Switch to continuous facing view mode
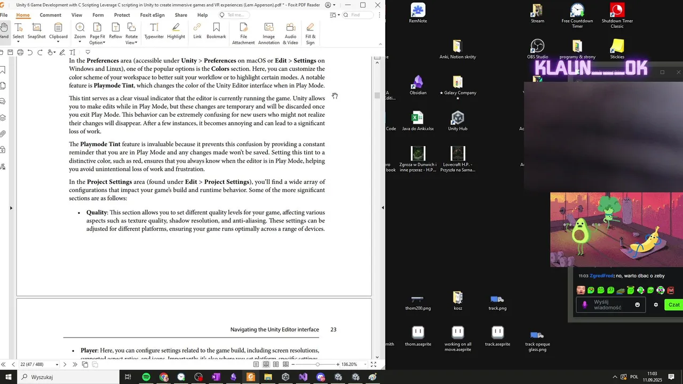 (x=286, y=364)
